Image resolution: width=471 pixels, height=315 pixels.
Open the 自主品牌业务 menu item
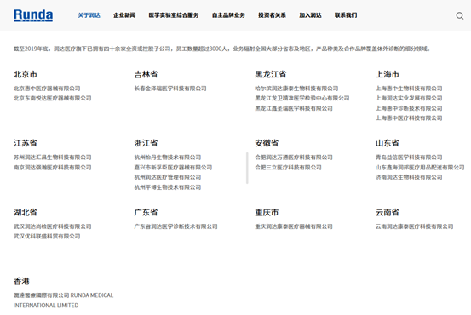click(228, 15)
